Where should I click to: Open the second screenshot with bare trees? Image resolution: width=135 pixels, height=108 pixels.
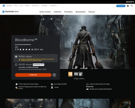(x=84, y=103)
